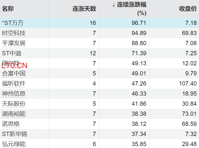Select ST中迪 rising days value 12

(93, 53)
